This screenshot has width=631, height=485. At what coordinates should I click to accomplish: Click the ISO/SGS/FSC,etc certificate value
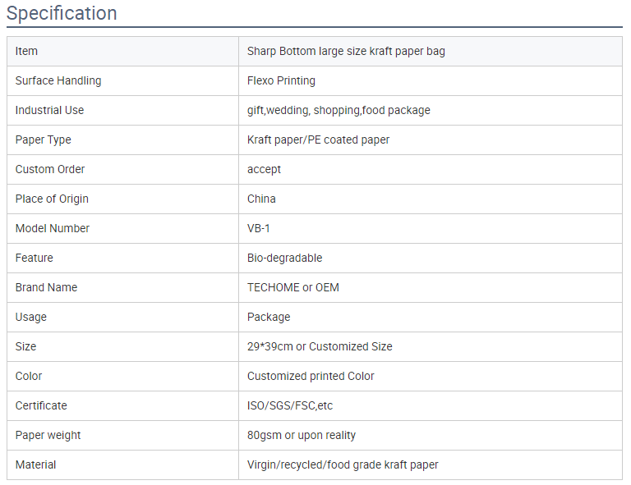coord(290,405)
